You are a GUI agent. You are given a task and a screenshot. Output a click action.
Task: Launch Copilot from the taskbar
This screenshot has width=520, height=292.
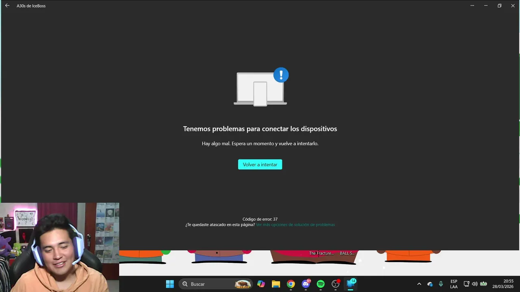261,284
